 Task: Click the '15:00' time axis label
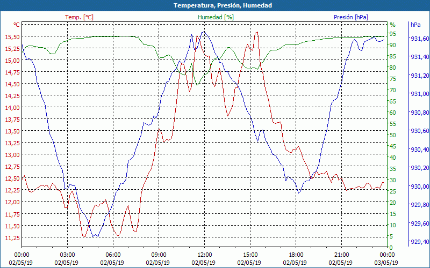click(250, 255)
